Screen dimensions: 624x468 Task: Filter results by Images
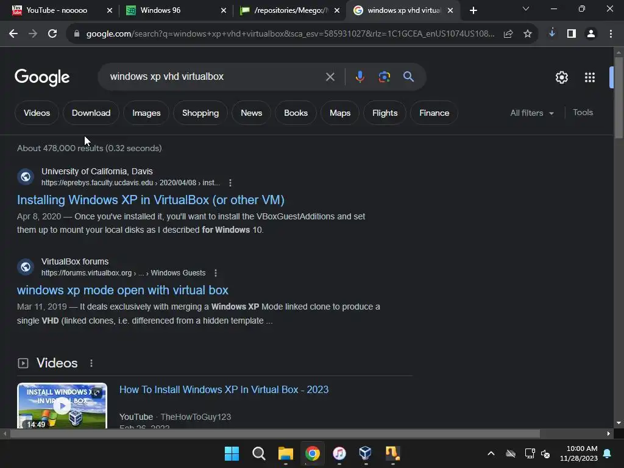146,113
